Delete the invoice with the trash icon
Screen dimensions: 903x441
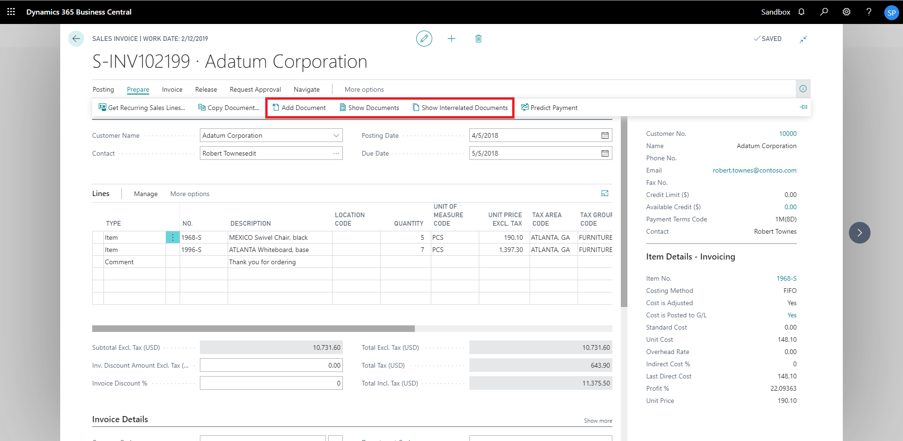tap(478, 39)
